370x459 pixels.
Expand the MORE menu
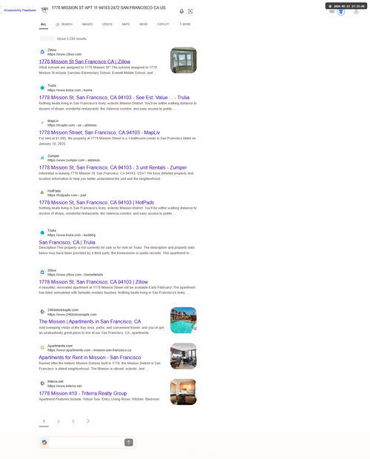[x=185, y=24]
